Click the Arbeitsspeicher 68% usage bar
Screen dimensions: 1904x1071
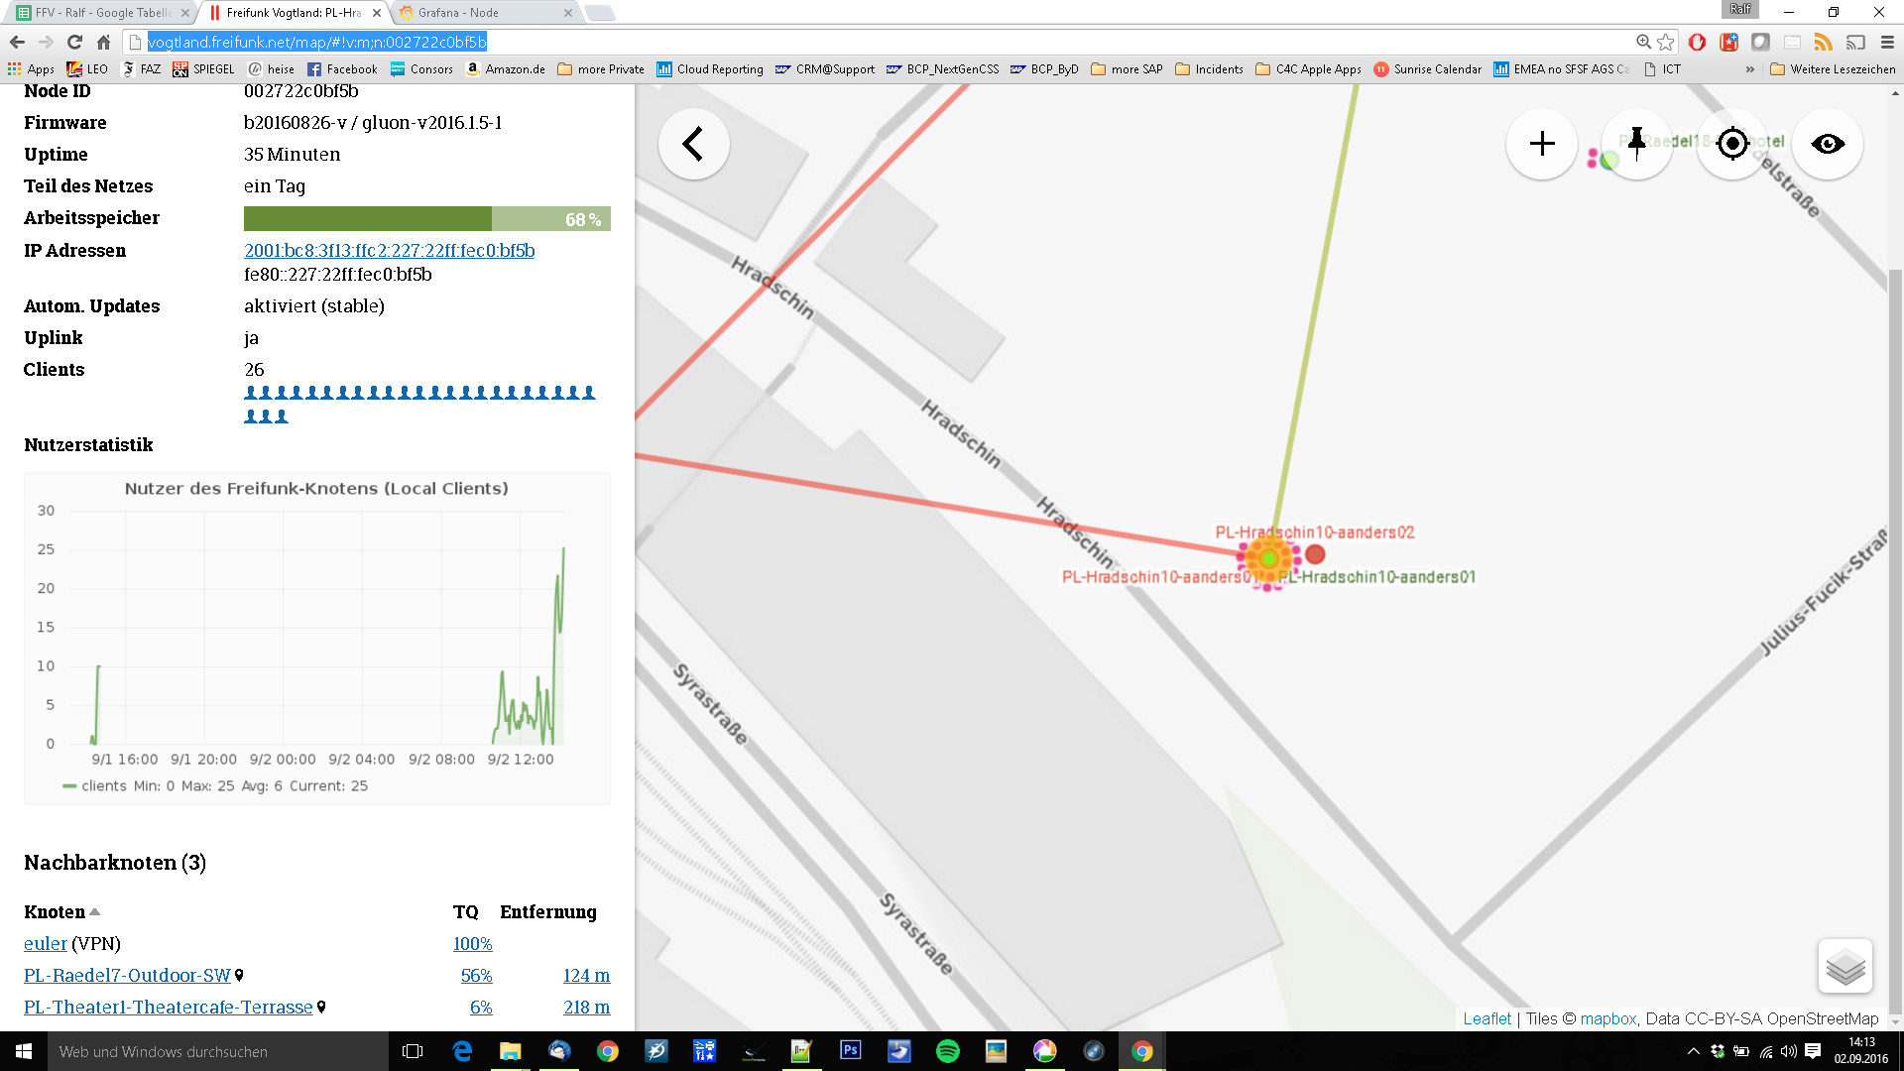click(426, 219)
